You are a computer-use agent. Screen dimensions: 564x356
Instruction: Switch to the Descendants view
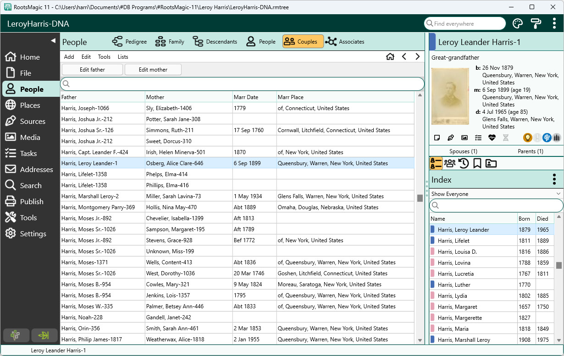(x=215, y=42)
